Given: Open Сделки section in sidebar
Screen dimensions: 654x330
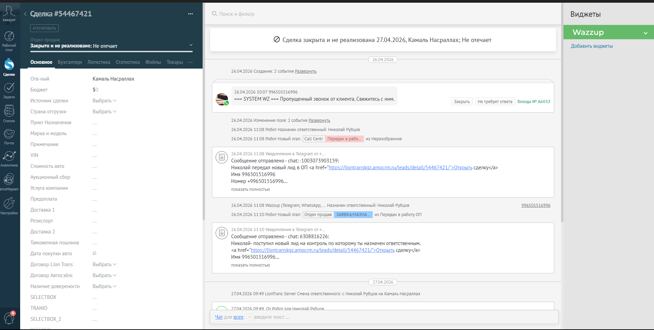Looking at the screenshot, I should pos(9,67).
